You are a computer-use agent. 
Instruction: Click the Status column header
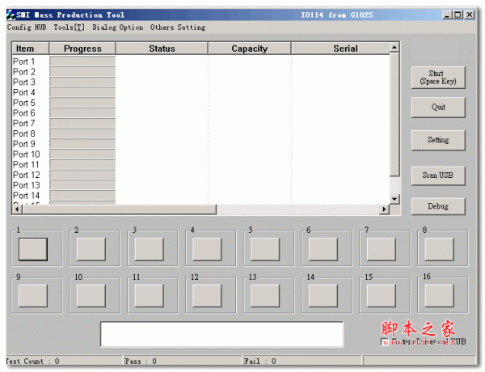(162, 49)
